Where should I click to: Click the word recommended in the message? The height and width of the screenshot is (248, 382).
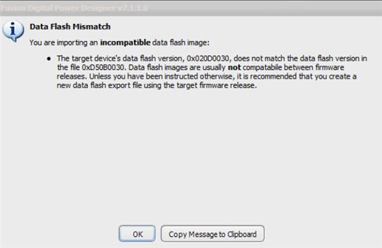(x=273, y=76)
